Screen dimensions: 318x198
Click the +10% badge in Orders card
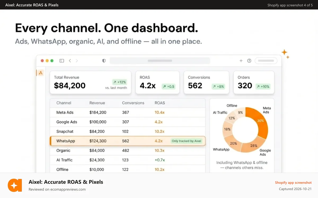tap(263, 86)
